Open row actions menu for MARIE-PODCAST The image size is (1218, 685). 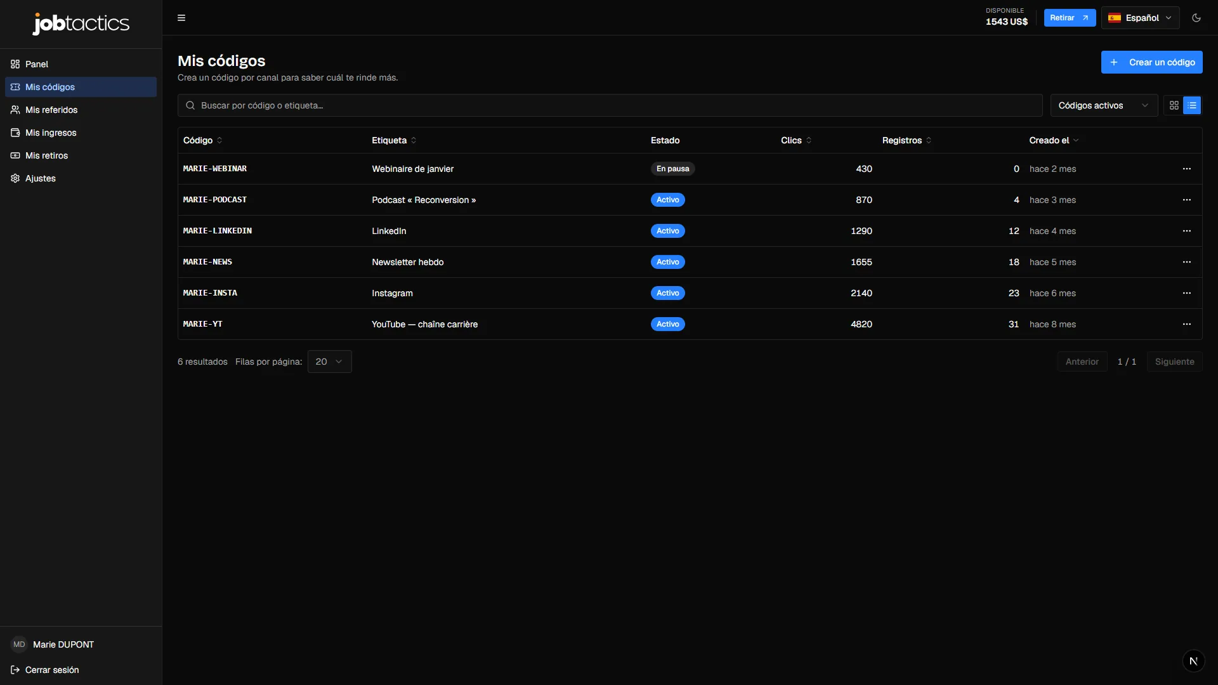[1187, 200]
